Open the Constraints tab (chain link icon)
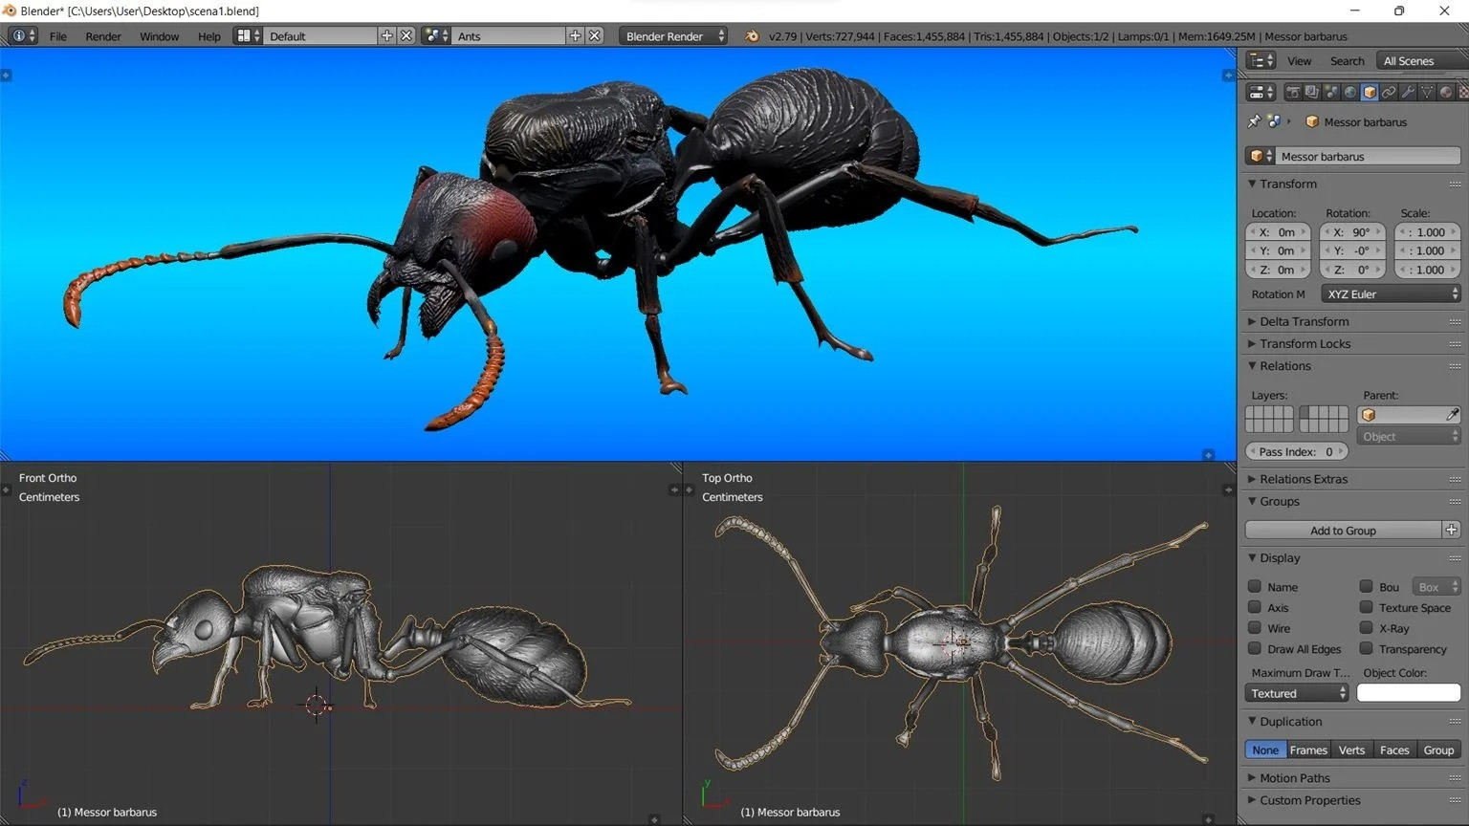The image size is (1469, 826). pyautogui.click(x=1389, y=92)
